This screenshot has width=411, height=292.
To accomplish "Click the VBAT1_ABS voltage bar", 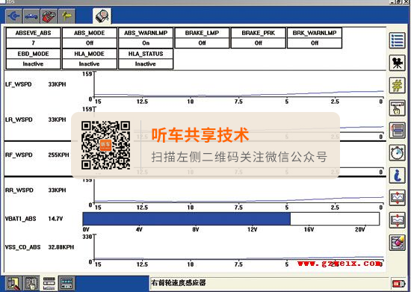I will click(231, 219).
